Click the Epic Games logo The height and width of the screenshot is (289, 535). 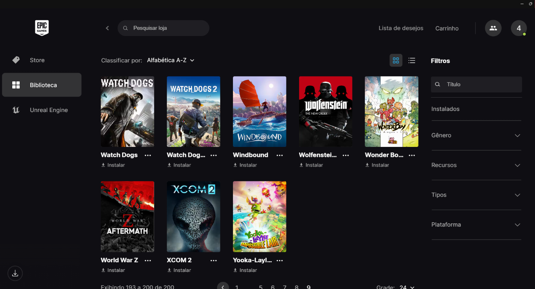click(42, 28)
